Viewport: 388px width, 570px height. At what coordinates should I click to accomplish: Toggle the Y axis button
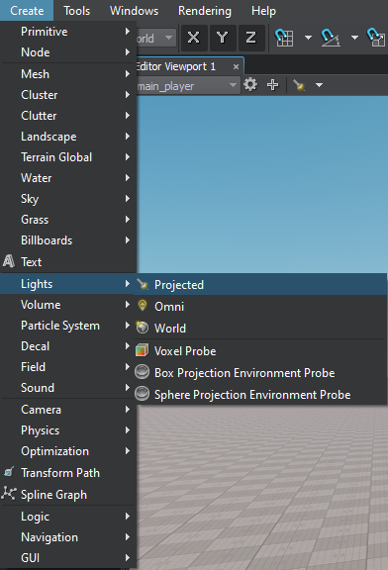tap(222, 38)
